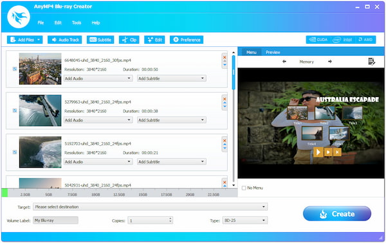Open Preference settings
The image size is (386, 243).
pyautogui.click(x=187, y=40)
